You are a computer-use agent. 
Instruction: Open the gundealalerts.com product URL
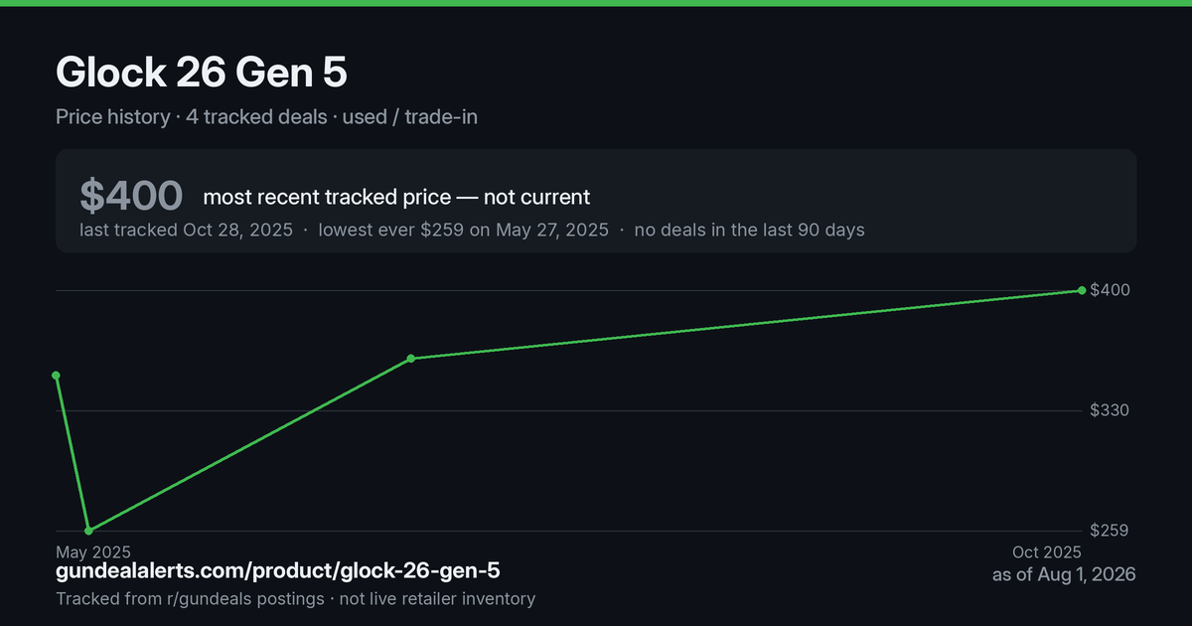278,571
